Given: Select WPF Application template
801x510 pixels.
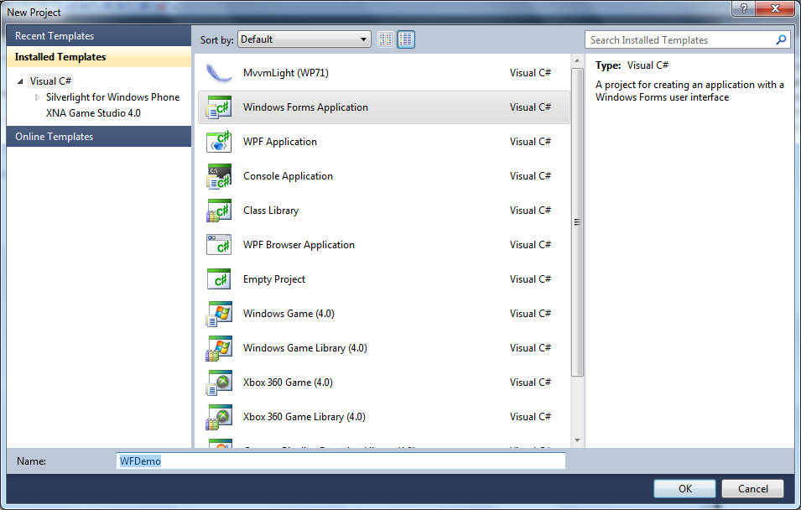Looking at the screenshot, I should pos(383,142).
